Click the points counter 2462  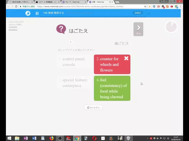[x=138, y=13]
